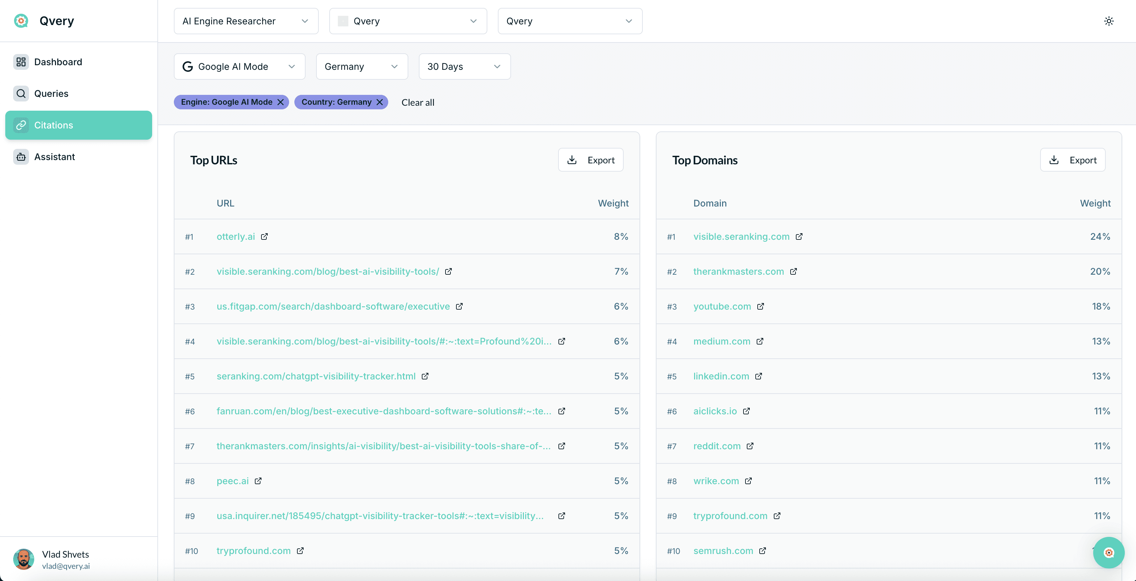Click external link icon beside youtube.com domain
1136x581 pixels.
(x=761, y=306)
